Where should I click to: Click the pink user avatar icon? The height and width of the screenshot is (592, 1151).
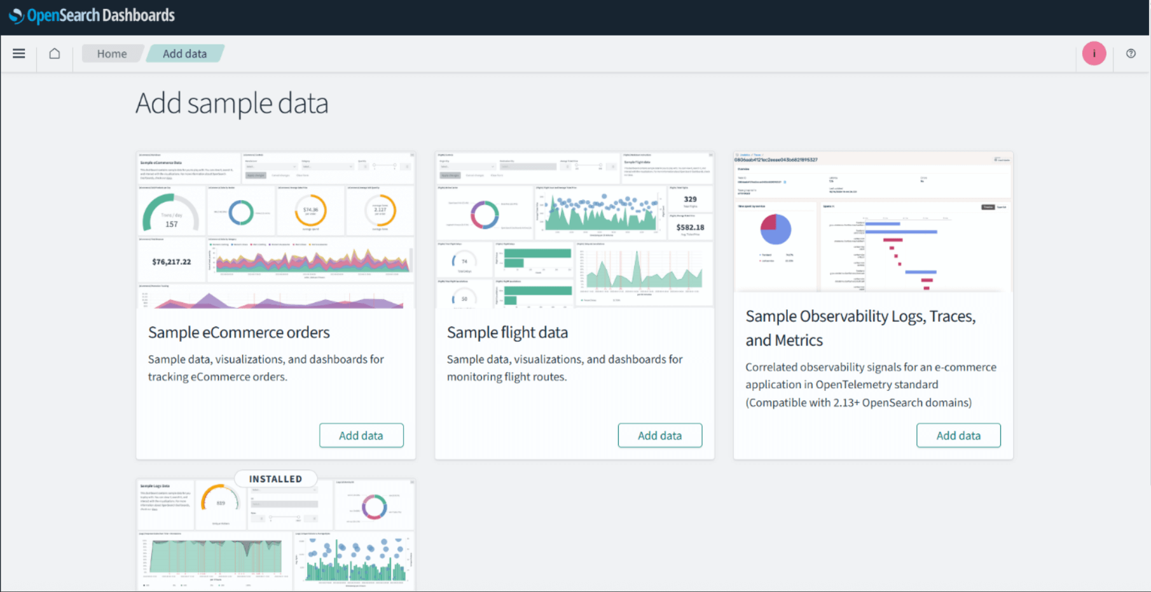click(1093, 53)
